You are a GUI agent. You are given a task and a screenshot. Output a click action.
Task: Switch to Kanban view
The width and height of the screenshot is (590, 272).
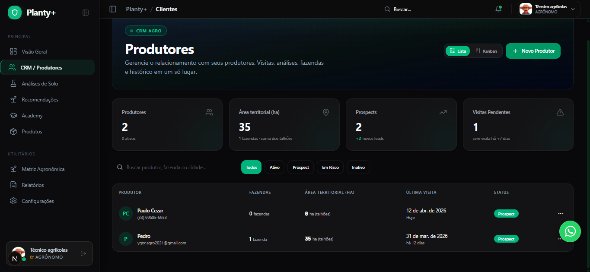[x=487, y=51]
